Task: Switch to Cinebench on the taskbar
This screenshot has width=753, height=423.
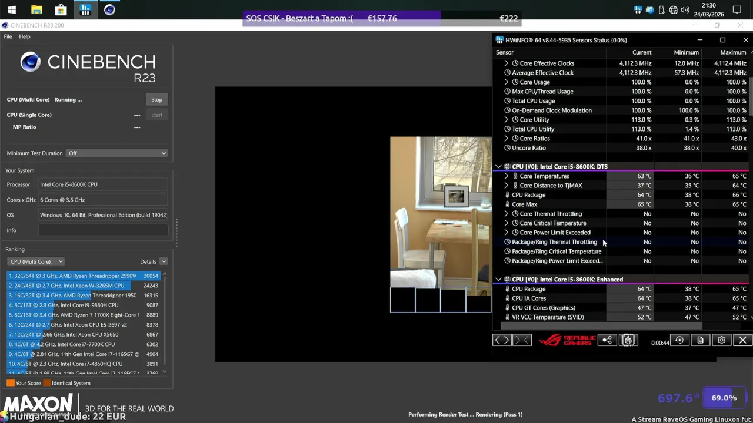Action: 109,10
